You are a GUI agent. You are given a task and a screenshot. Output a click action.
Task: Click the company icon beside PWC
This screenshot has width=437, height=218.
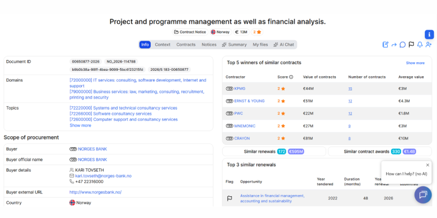[x=229, y=113]
